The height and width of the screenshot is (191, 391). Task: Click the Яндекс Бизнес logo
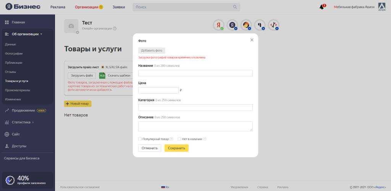tap(23, 7)
